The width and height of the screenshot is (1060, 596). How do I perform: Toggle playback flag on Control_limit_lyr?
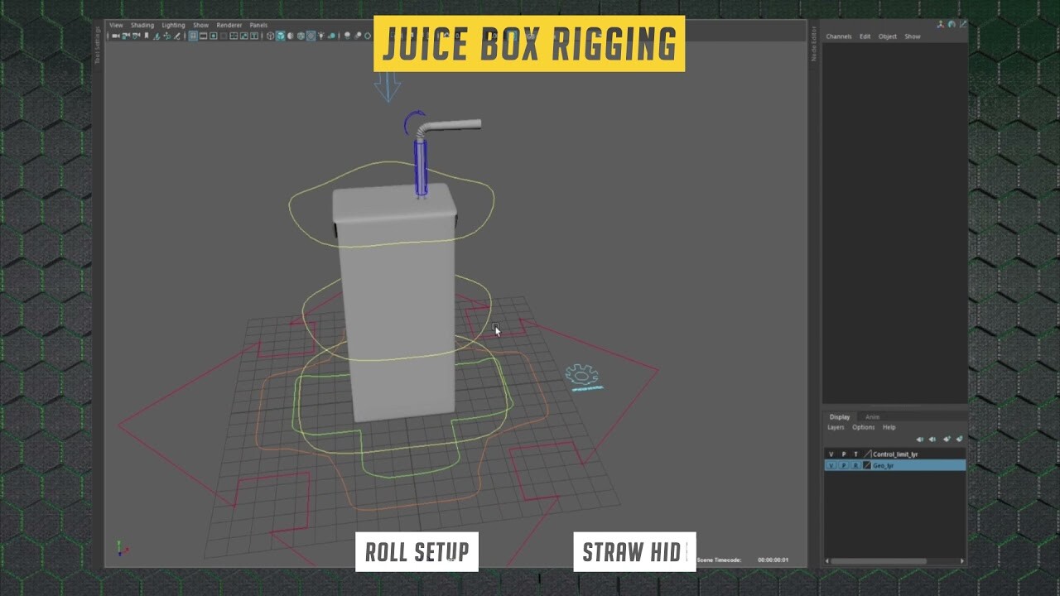pos(844,454)
